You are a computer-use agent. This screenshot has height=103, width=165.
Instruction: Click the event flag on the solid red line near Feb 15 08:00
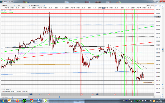point(82,94)
